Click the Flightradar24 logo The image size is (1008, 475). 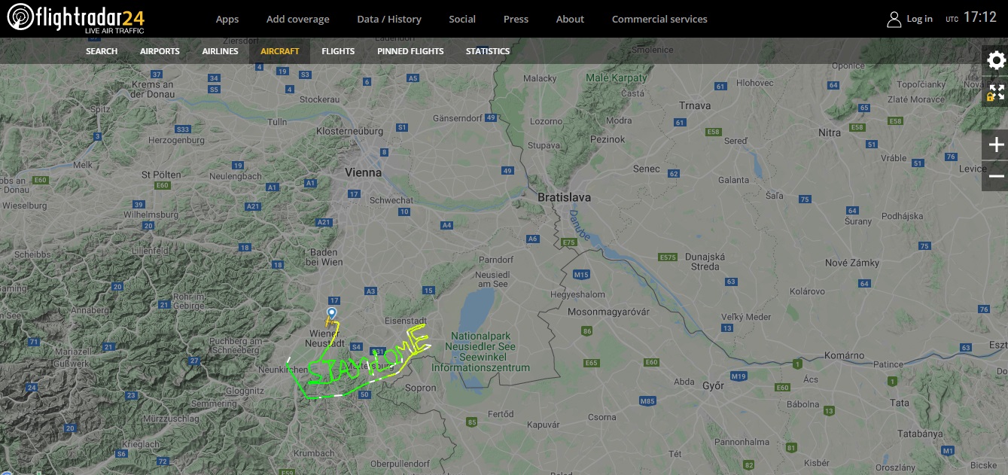click(x=76, y=19)
